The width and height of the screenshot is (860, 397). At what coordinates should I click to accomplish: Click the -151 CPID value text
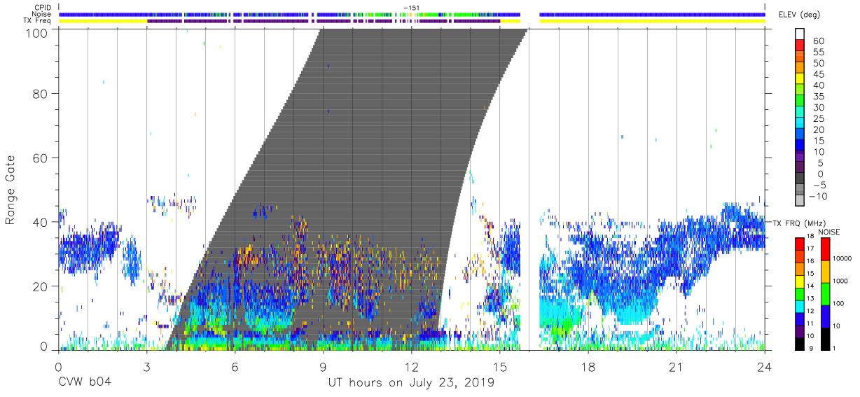coord(411,8)
